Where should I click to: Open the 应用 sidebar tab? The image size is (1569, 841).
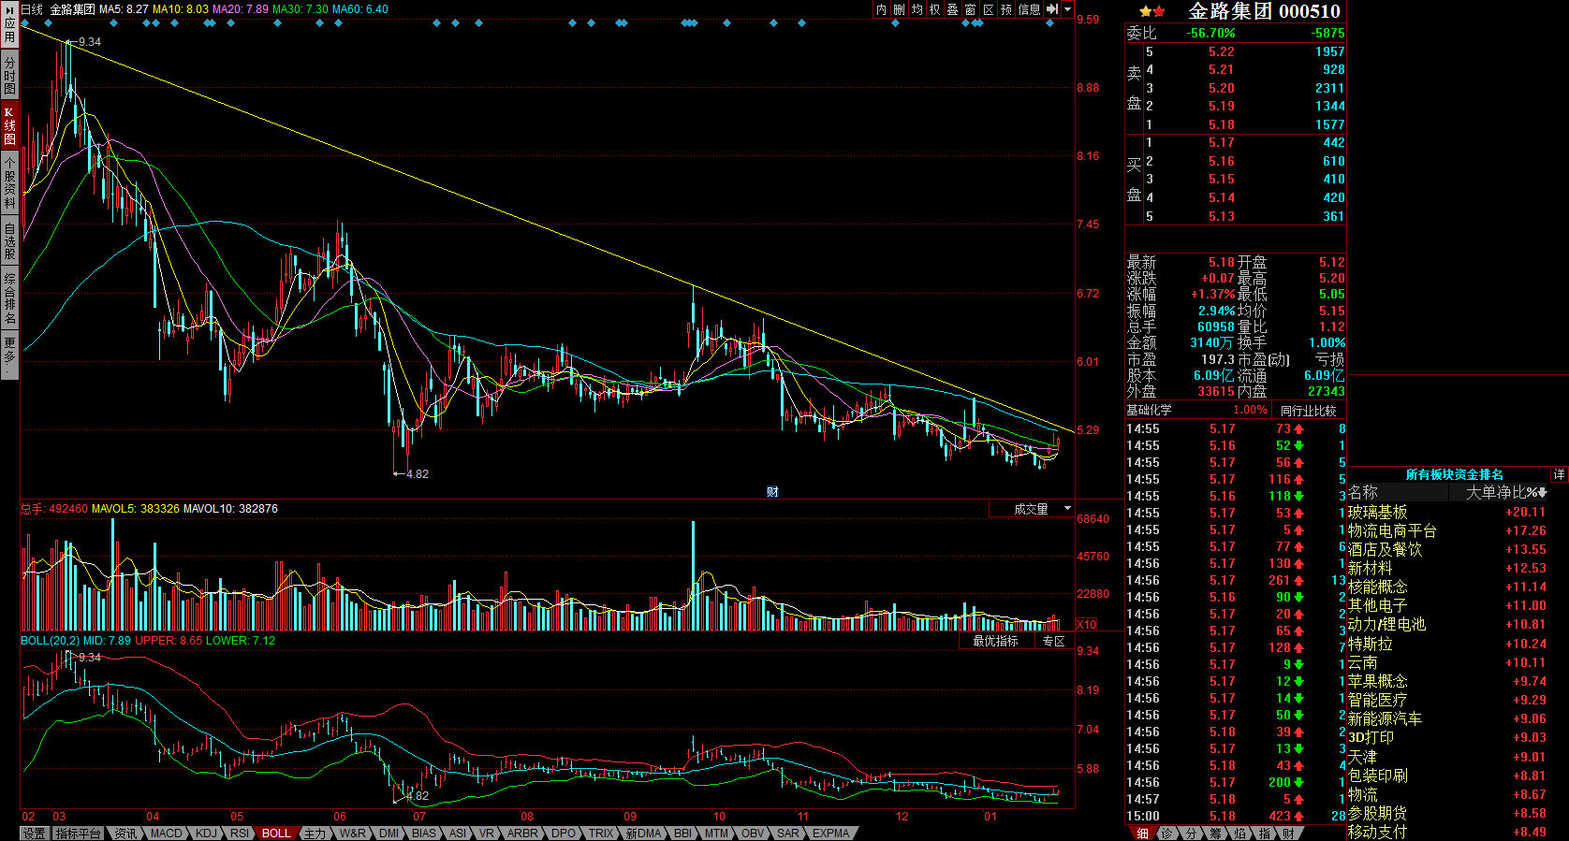[9, 23]
